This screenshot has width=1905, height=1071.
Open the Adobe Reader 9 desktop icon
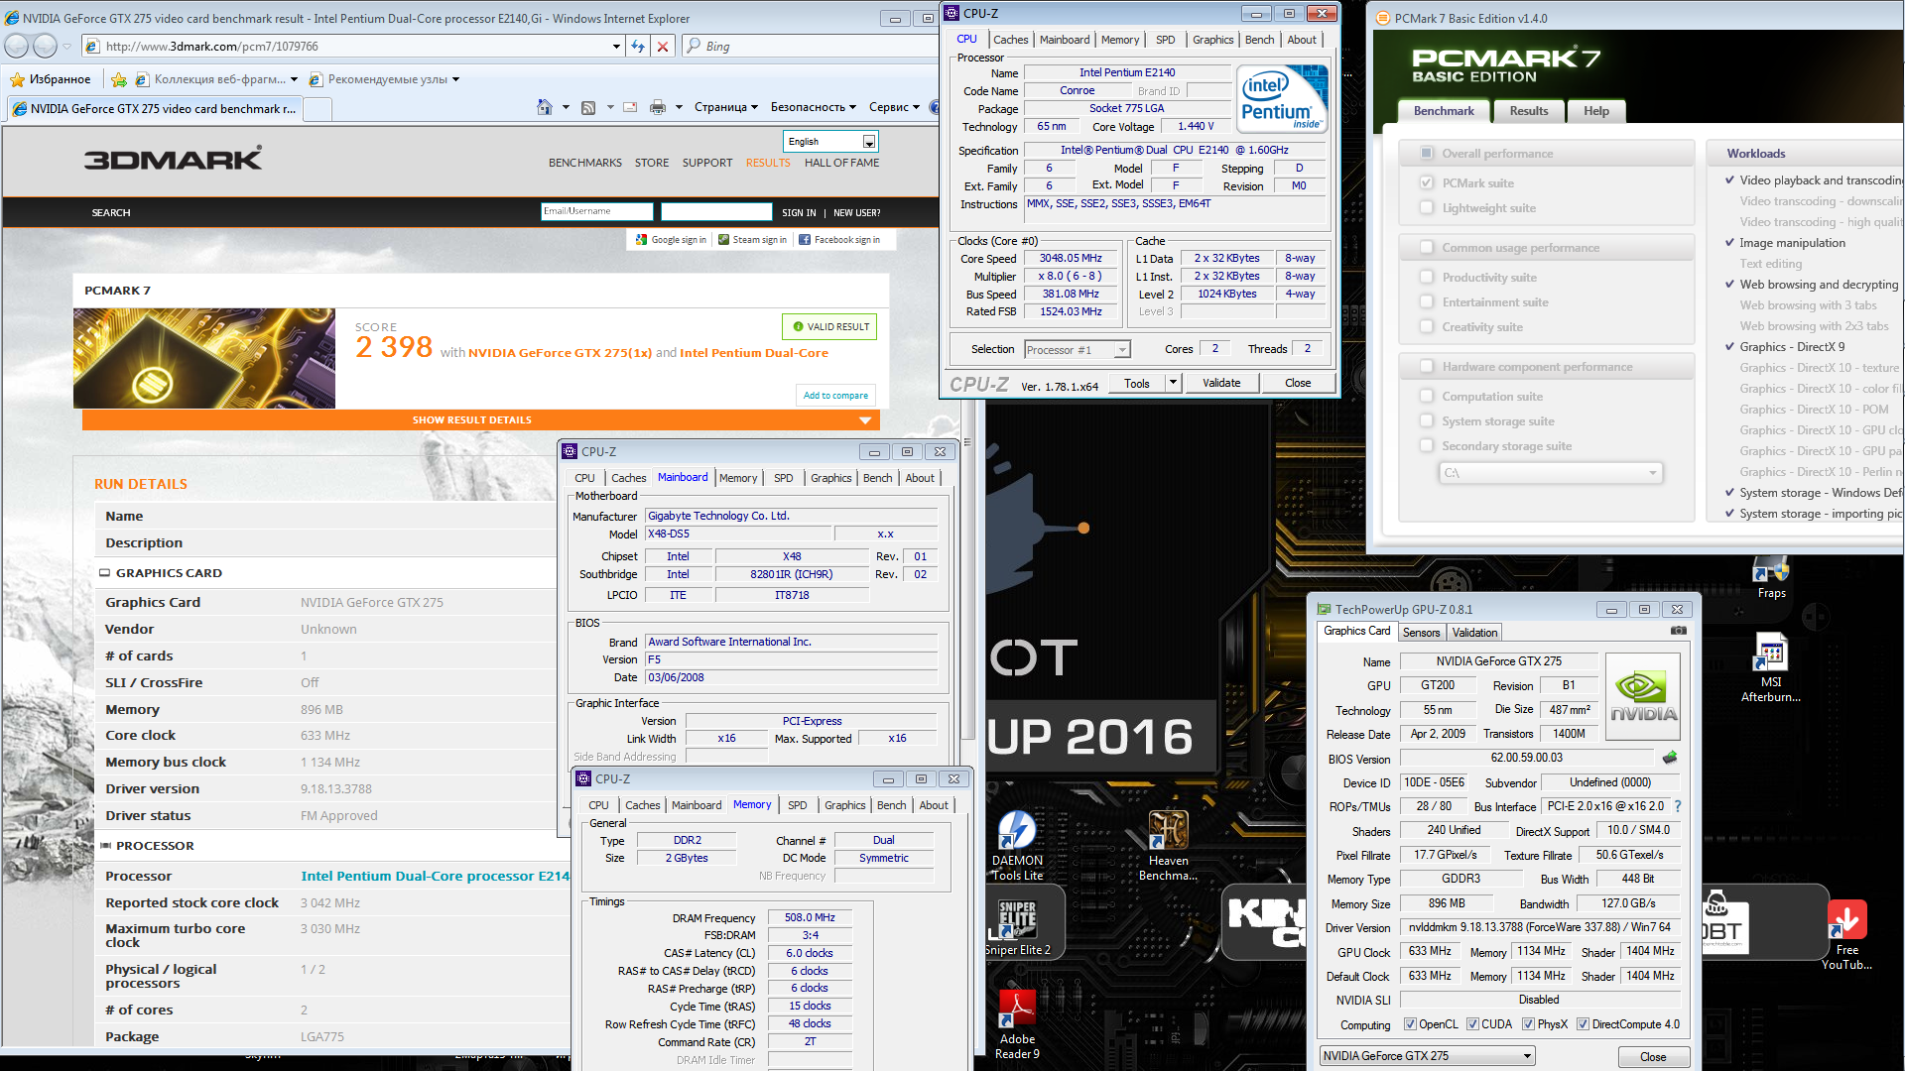click(1017, 1024)
